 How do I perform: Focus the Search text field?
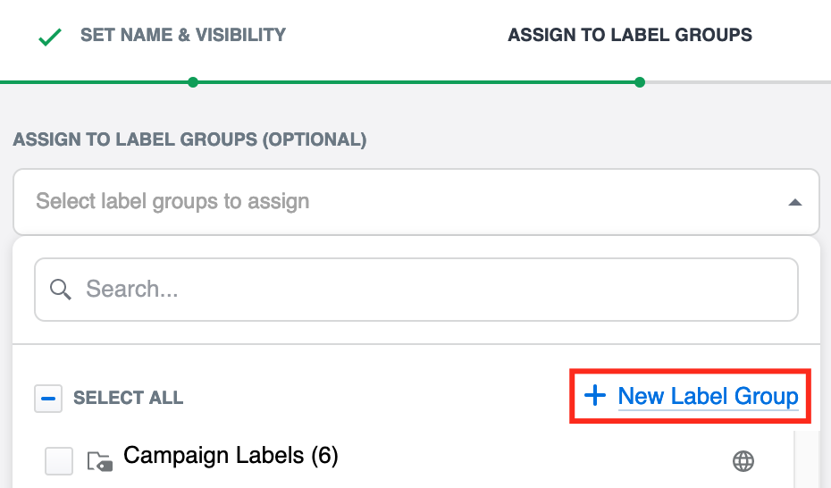tap(429, 290)
